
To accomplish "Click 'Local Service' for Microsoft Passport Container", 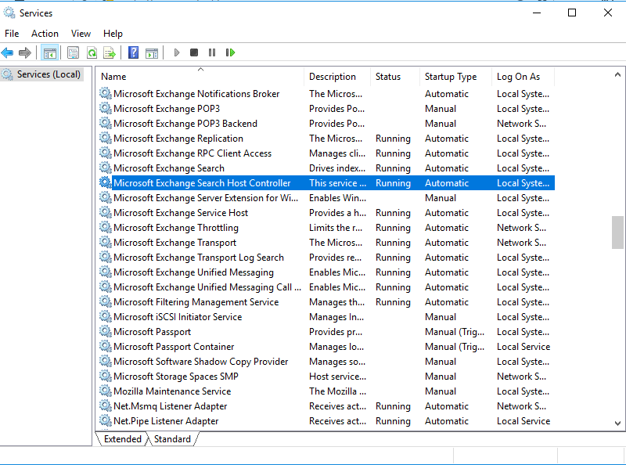I will point(523,346).
